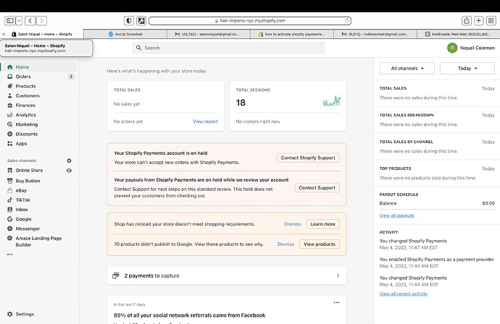Switch to the Social Snowball tab

coord(125,34)
